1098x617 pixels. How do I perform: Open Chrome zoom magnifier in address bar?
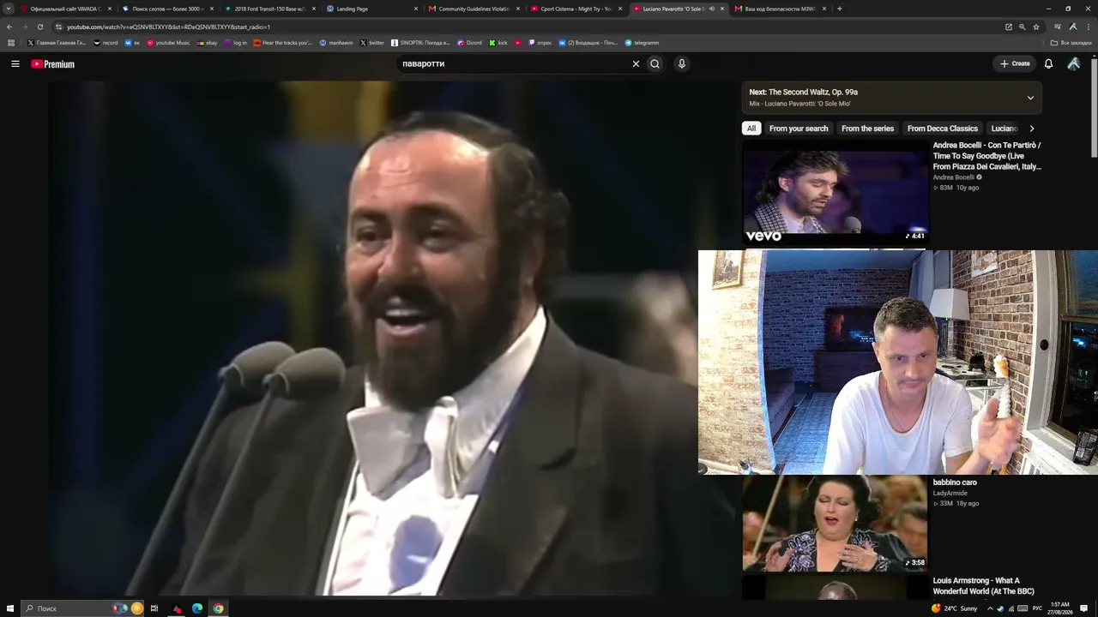tap(1022, 27)
